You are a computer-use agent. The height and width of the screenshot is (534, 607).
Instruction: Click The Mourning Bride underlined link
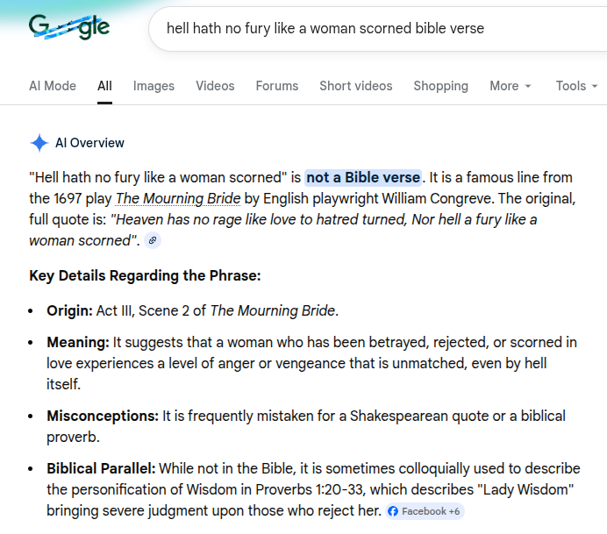(178, 198)
